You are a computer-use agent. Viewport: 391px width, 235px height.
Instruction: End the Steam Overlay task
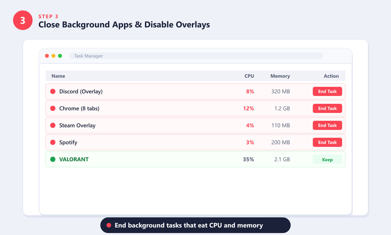(327, 125)
